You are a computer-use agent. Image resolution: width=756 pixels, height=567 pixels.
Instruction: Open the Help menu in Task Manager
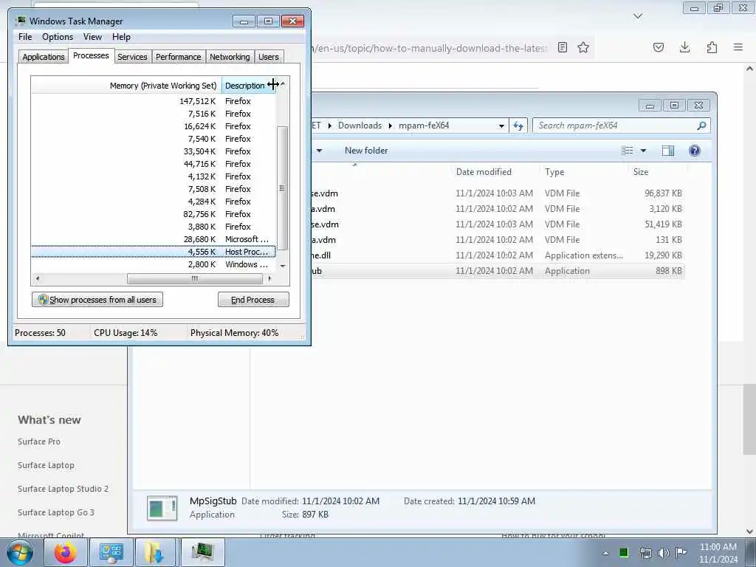[x=122, y=37]
